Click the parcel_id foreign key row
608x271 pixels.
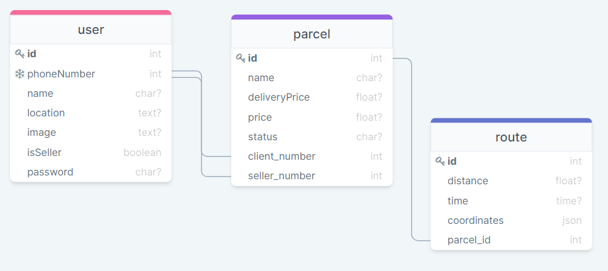pyautogui.click(x=511, y=240)
